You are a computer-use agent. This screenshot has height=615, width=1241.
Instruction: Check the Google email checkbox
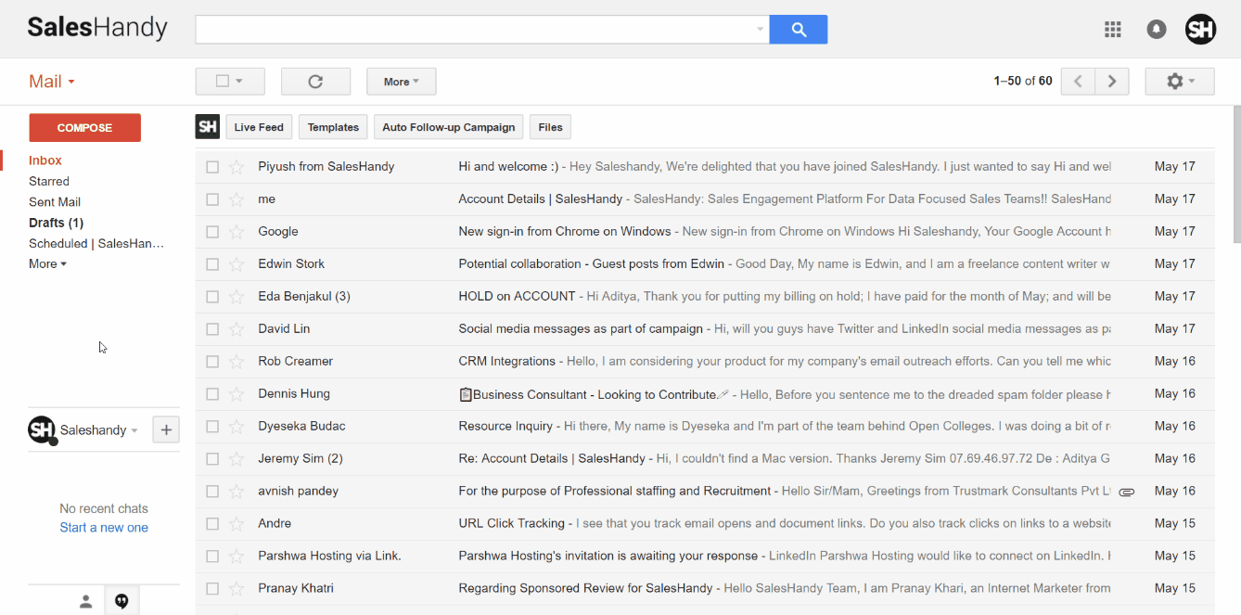[212, 232]
